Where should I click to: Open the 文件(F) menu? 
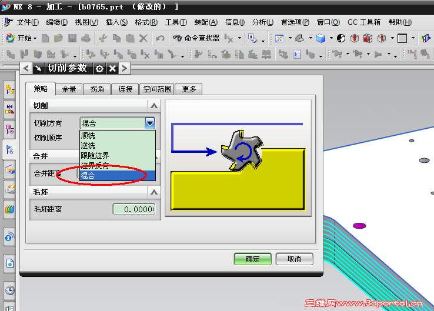tap(28, 22)
